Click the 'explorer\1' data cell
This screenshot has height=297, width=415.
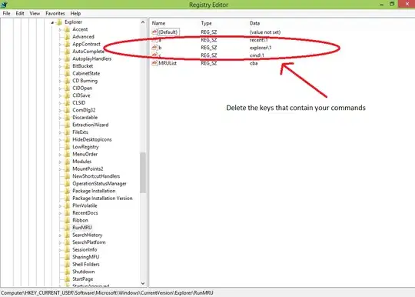coord(261,48)
